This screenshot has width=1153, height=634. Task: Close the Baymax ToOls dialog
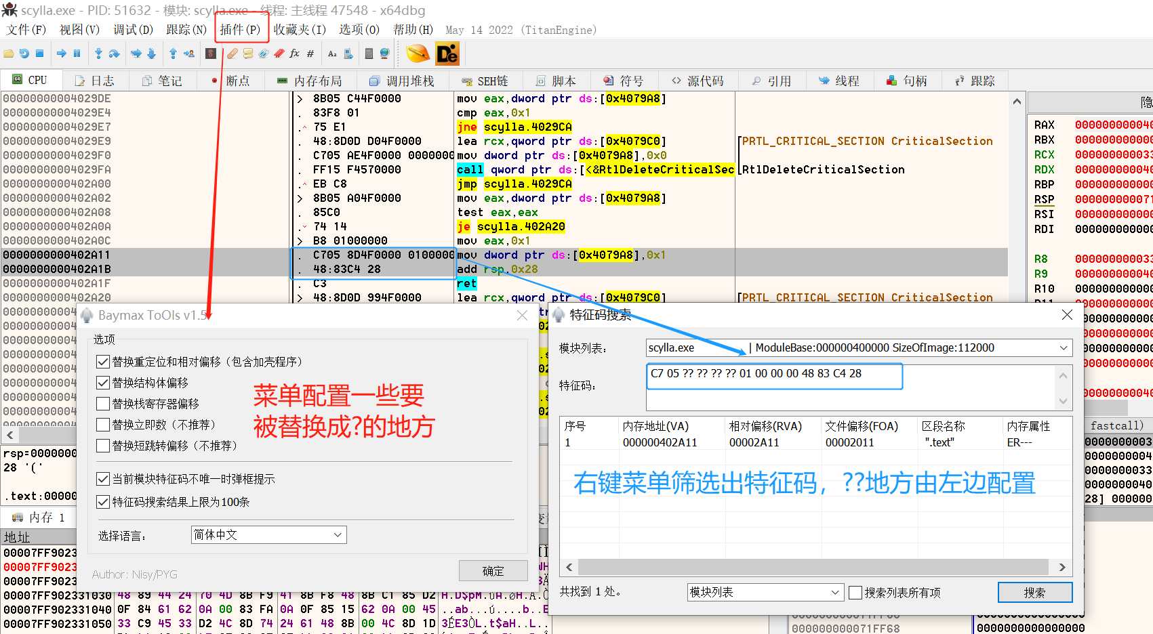[523, 316]
